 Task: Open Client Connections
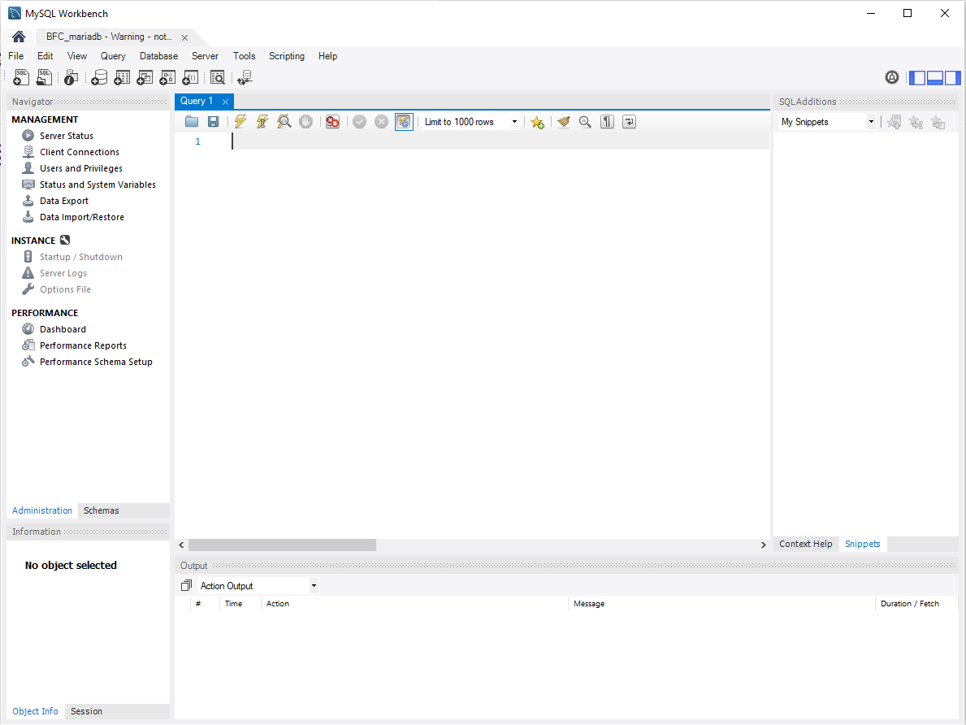click(x=80, y=152)
